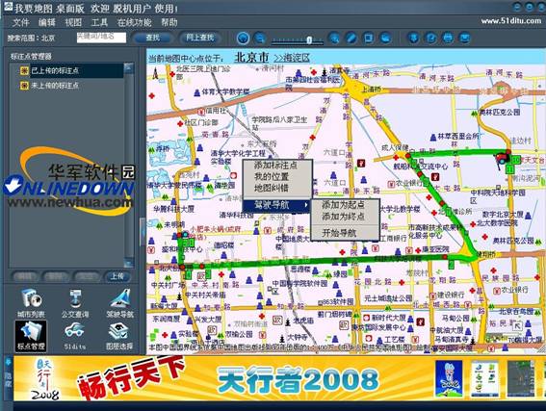Click the 上传 upload button
This screenshot has width=546, height=411.
tap(117, 276)
